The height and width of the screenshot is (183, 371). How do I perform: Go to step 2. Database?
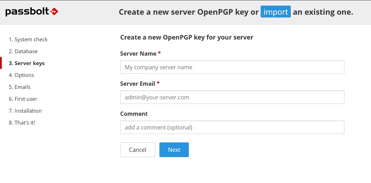click(x=23, y=51)
